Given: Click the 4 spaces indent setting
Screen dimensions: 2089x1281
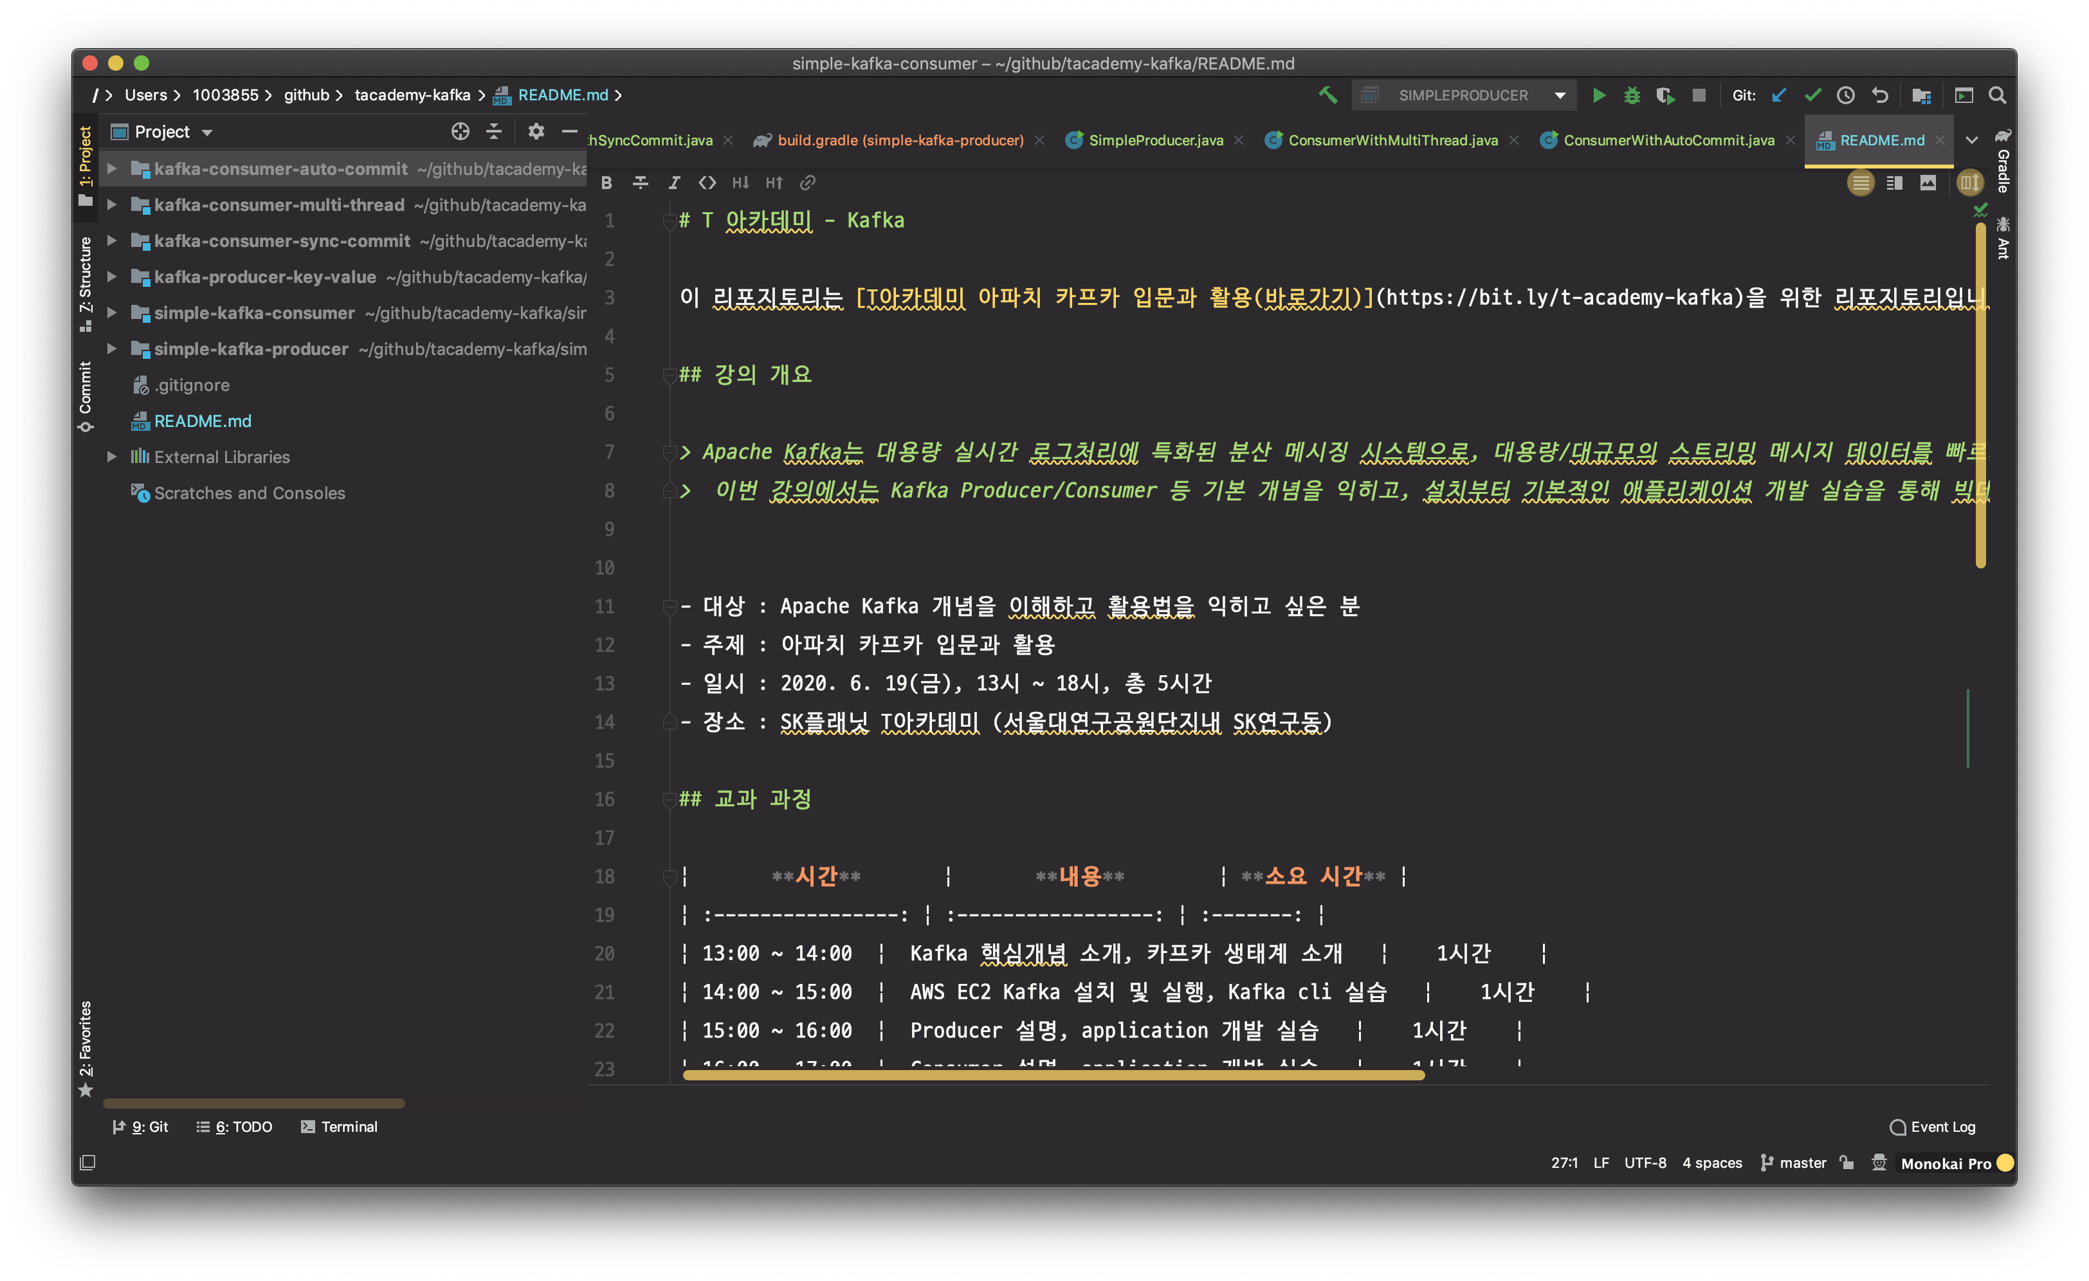Looking at the screenshot, I should (1711, 1162).
